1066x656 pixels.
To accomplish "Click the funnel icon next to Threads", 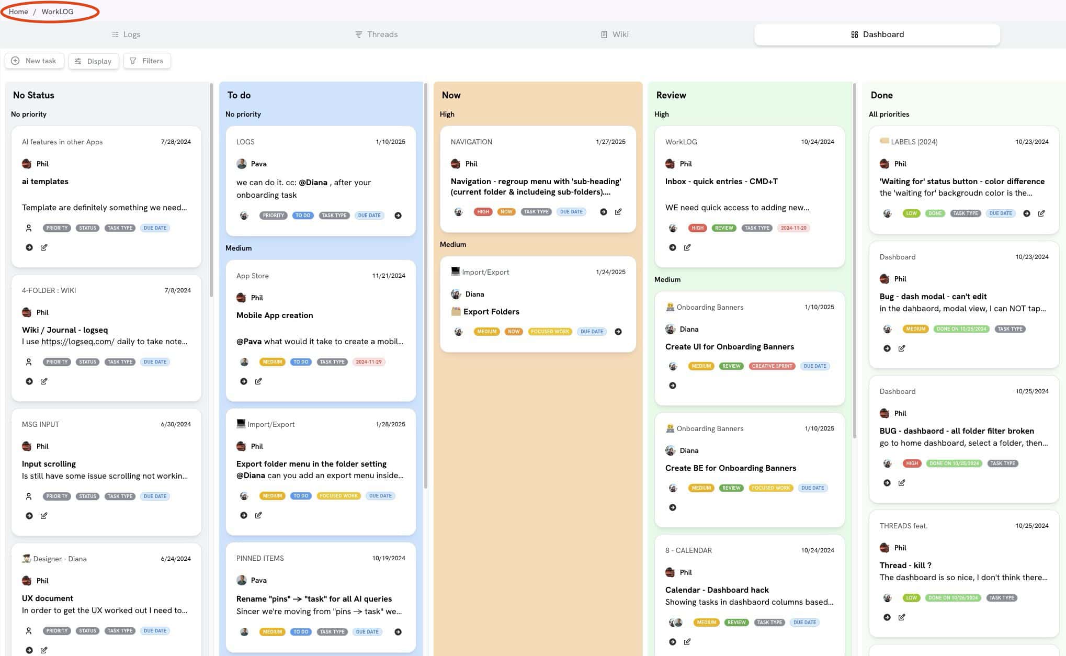I will tap(358, 34).
